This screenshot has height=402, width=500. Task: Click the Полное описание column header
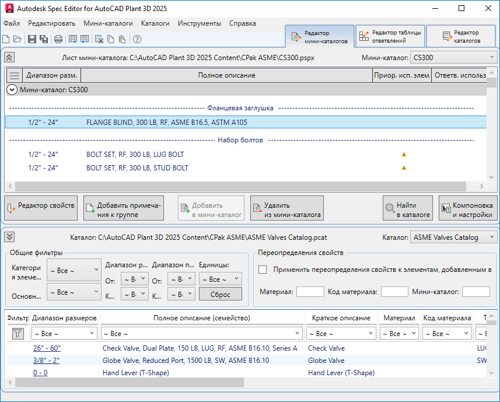[227, 75]
